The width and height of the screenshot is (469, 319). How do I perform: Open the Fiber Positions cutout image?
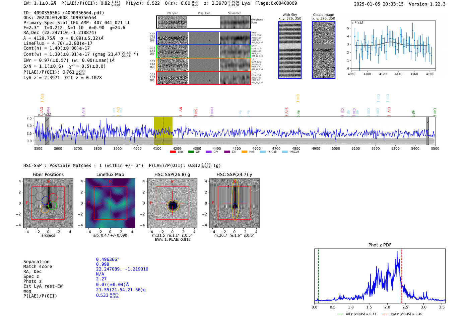click(48, 203)
